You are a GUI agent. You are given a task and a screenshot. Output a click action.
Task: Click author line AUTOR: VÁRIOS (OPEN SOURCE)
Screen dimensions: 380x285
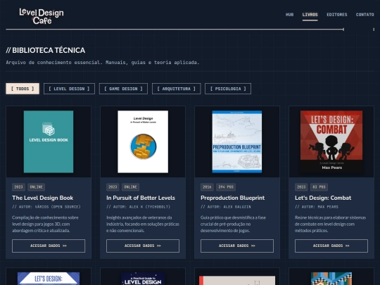(46, 207)
